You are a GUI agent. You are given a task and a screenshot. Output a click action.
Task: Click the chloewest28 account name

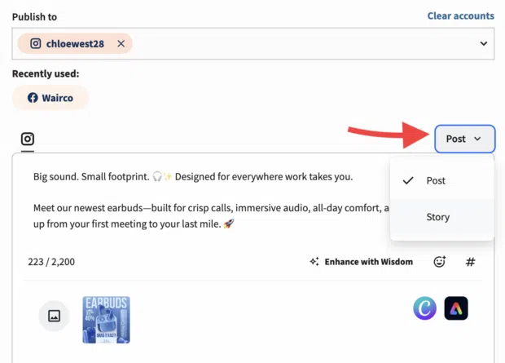75,43
